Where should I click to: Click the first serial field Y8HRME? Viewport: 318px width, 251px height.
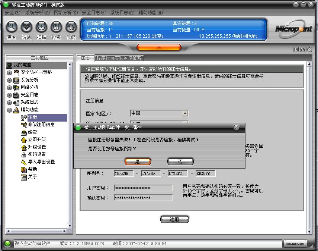(x=124, y=173)
